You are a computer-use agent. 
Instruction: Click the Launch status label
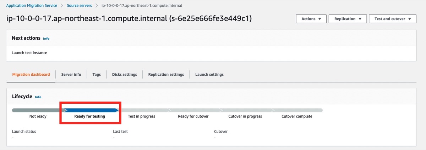[x=24, y=132]
